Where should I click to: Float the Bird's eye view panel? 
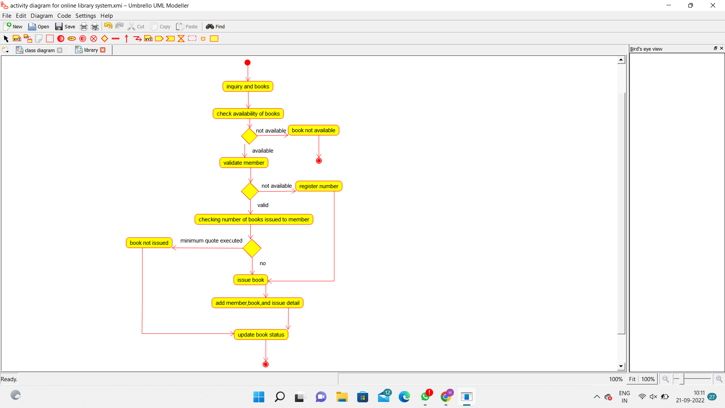(x=715, y=48)
